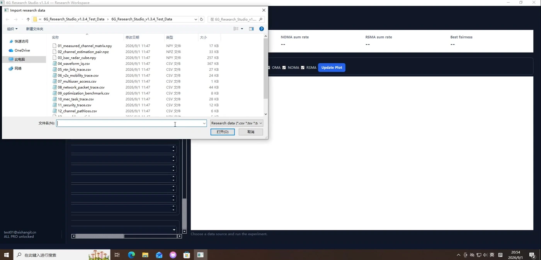Click 新建文件夹 (New folder) in toolbar
Image resolution: width=541 pixels, height=260 pixels.
pyautogui.click(x=35, y=29)
